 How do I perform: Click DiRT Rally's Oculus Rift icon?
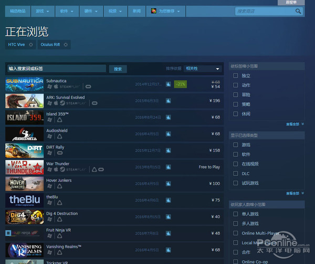point(60,153)
